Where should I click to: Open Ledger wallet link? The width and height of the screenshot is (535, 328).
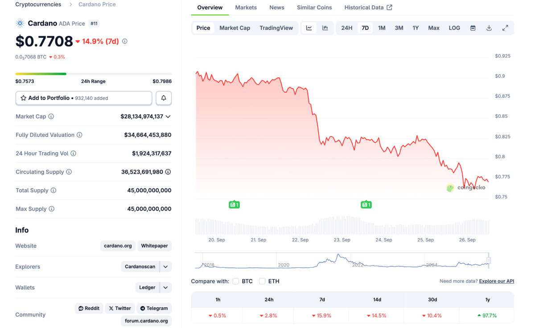coord(147,287)
